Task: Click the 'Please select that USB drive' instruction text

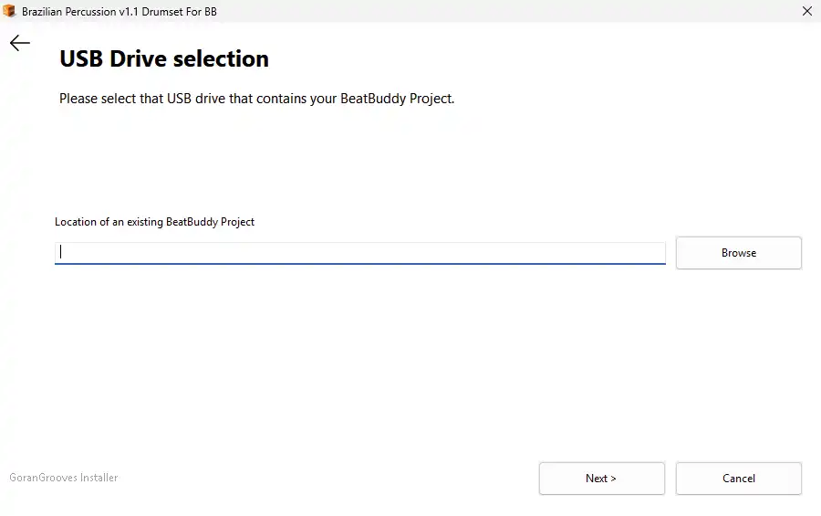Action: point(256,99)
